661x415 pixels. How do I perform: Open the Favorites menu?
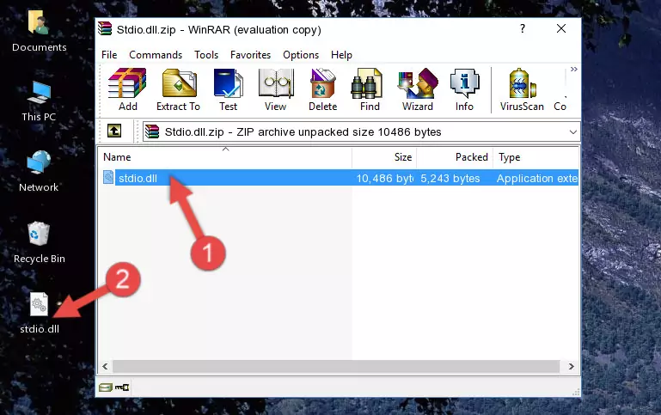[250, 55]
